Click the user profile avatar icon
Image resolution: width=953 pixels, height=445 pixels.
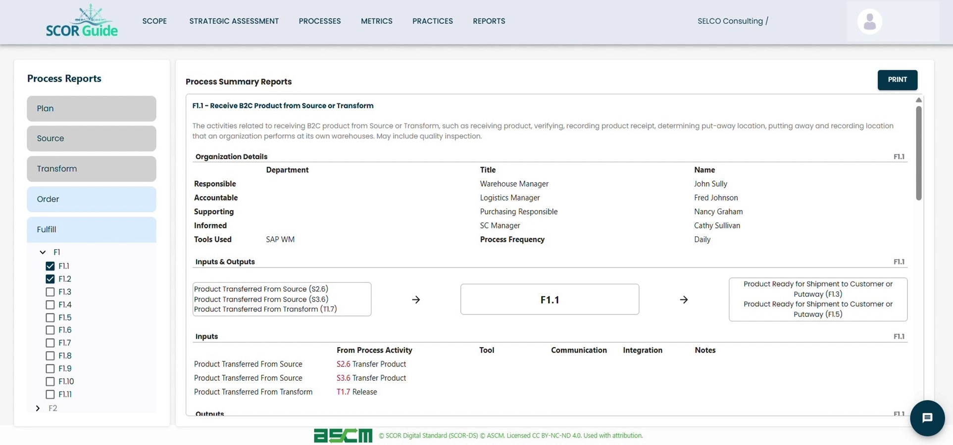click(x=869, y=21)
